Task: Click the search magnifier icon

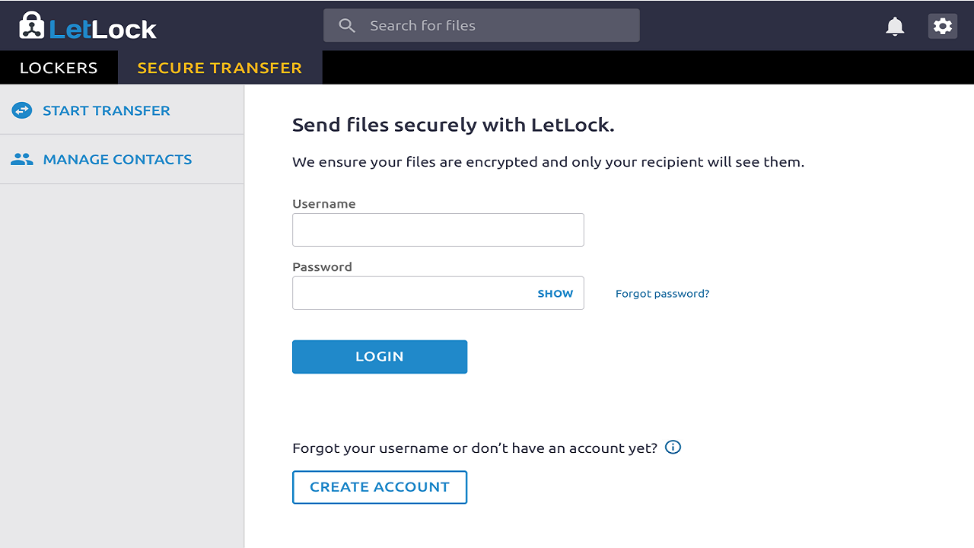Action: point(347,26)
